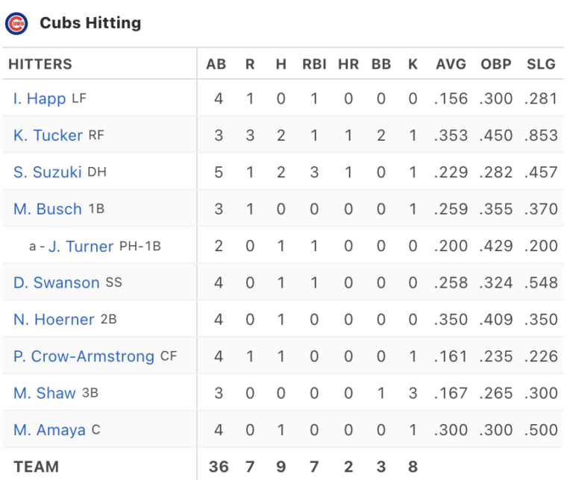Click the RBI column header
Viewport: 573px width, 480px height.
(314, 64)
